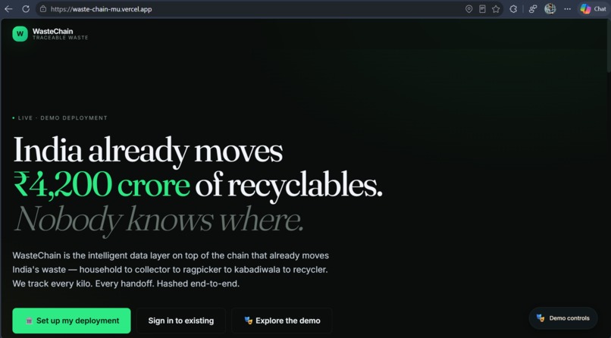Screen dimensions: 611x338
Task: Open the Demo controls floating button
Action: click(x=563, y=318)
